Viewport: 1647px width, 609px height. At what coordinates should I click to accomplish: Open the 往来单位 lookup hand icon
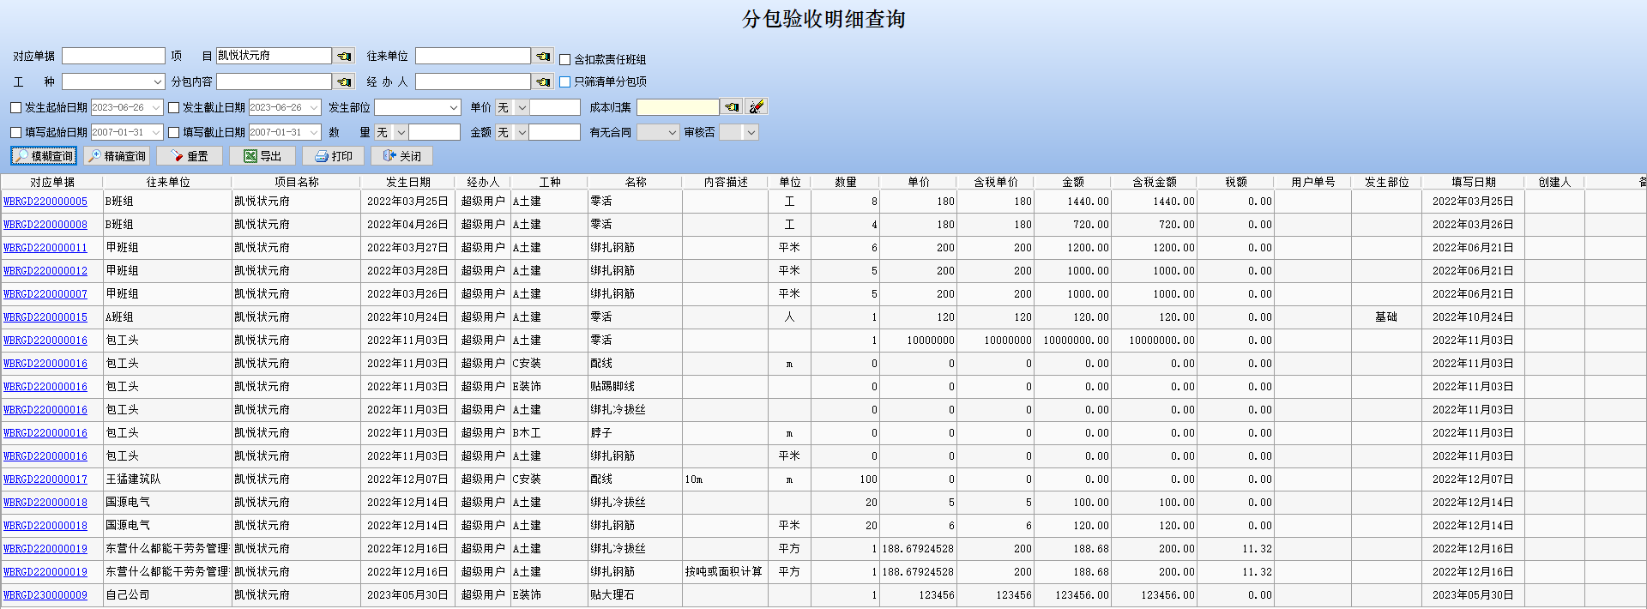[x=543, y=56]
